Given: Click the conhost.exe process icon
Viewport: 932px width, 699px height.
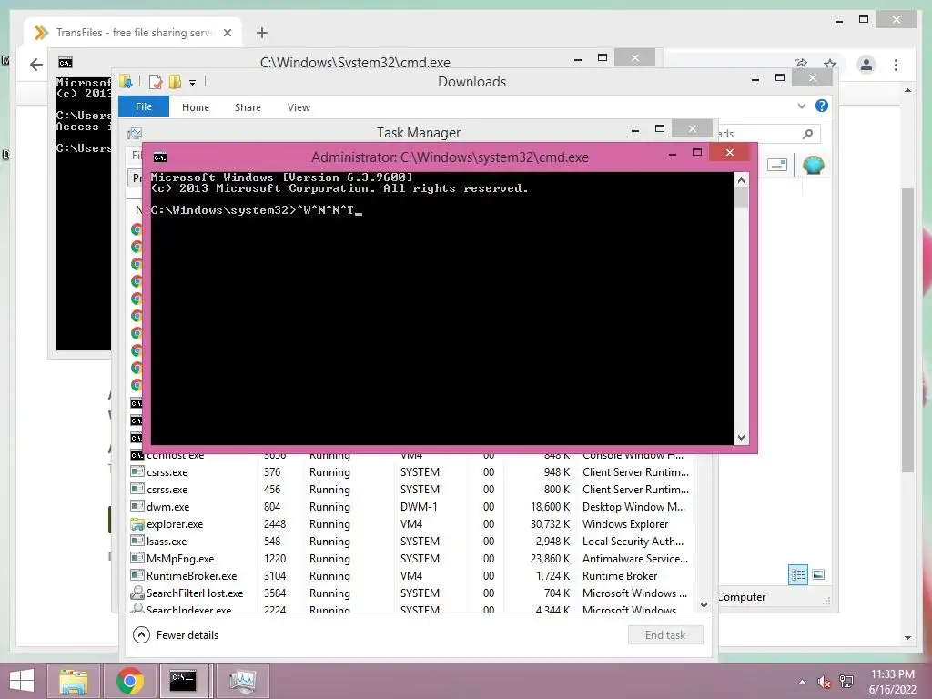Looking at the screenshot, I should pyautogui.click(x=137, y=456).
